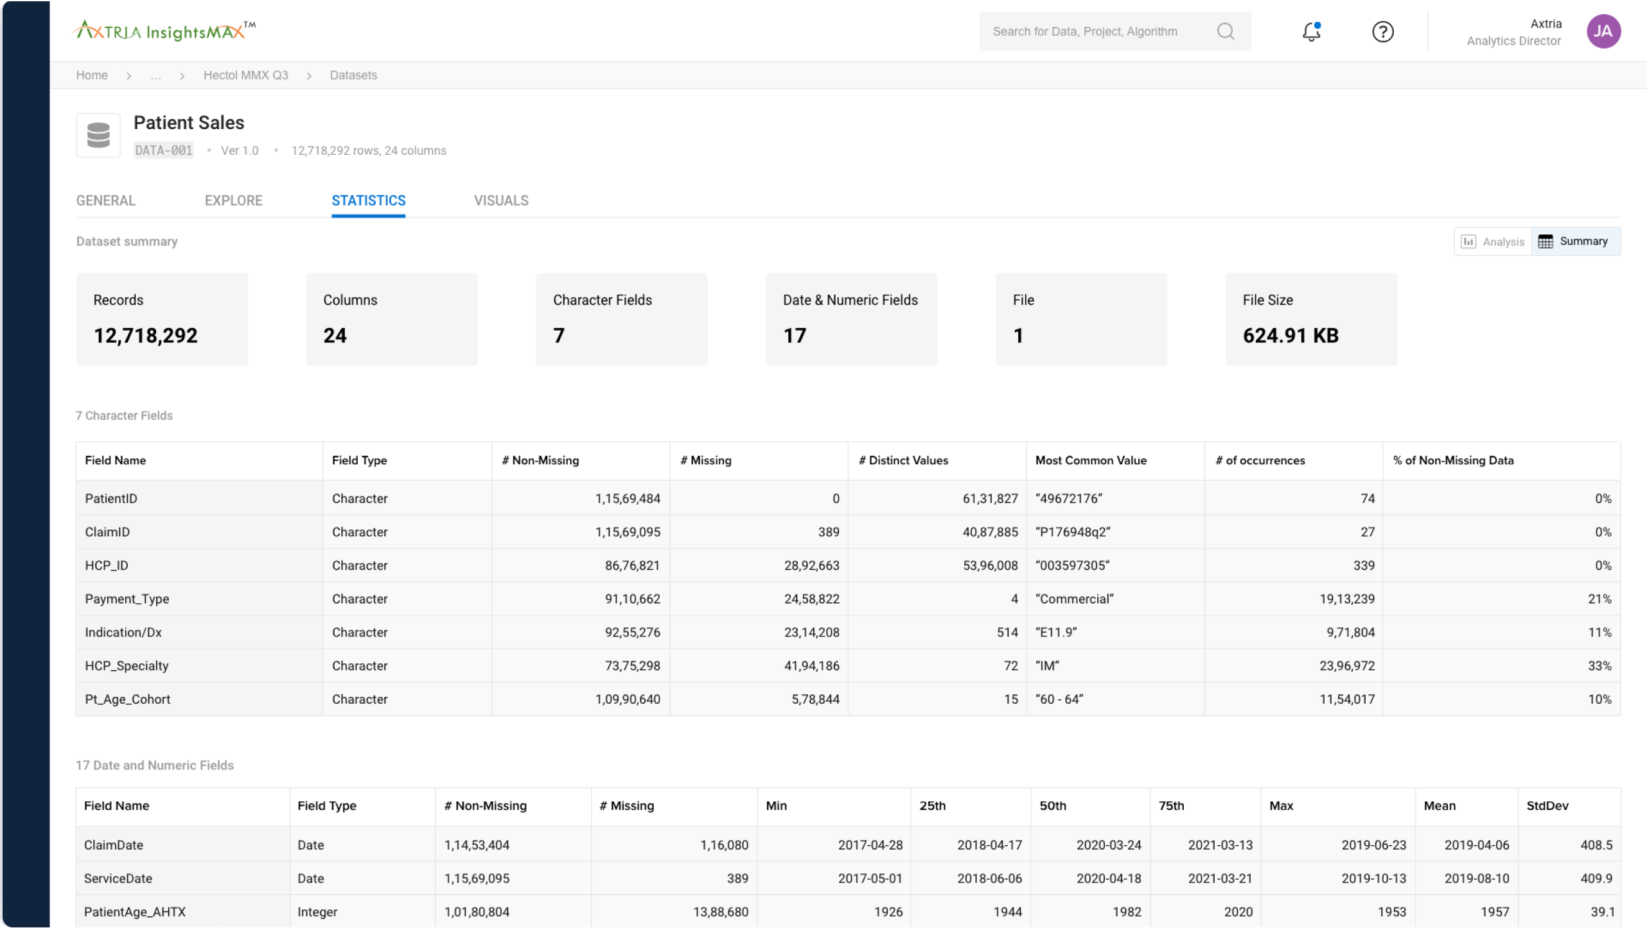Screen dimensions: 1647x928
Task: Click the Records summary card
Action: click(161, 319)
